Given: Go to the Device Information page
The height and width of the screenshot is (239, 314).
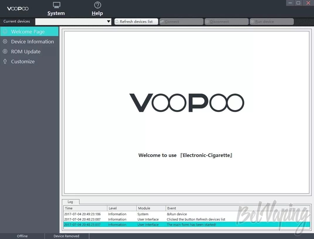Looking at the screenshot, I should pos(29,42).
